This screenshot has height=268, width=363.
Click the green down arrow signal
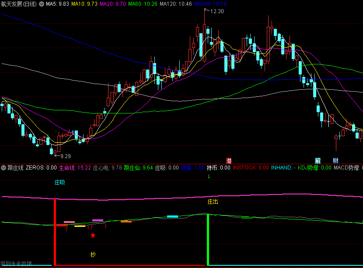(x=209, y=176)
